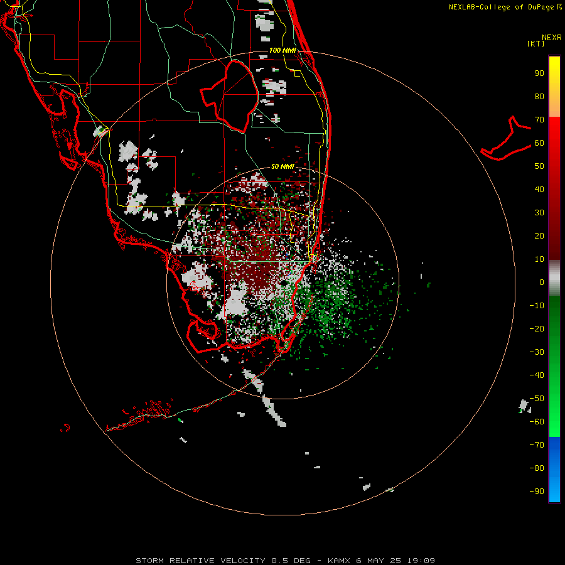
Task: Click the 19:09 timestamp
Action: point(421,561)
